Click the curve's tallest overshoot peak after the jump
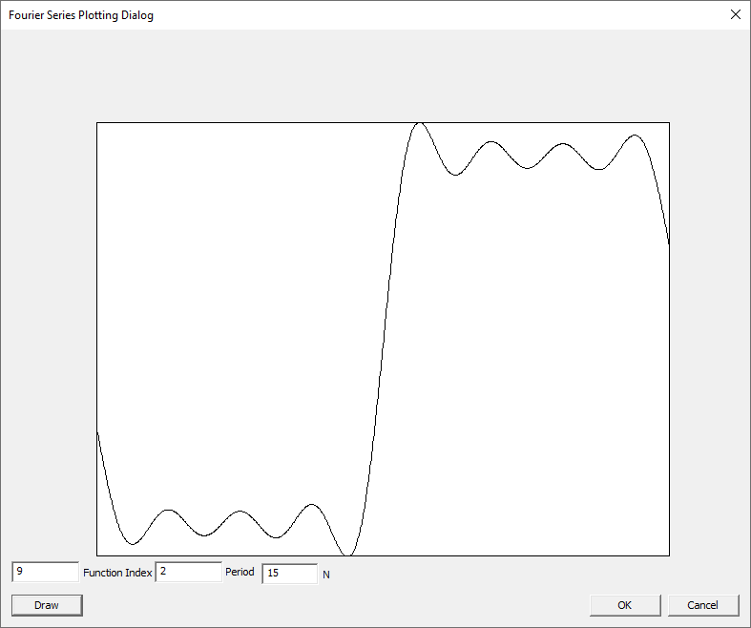 click(418, 123)
